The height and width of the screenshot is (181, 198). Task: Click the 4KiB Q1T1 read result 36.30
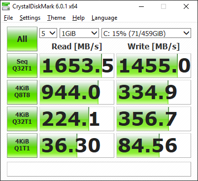click(77, 145)
